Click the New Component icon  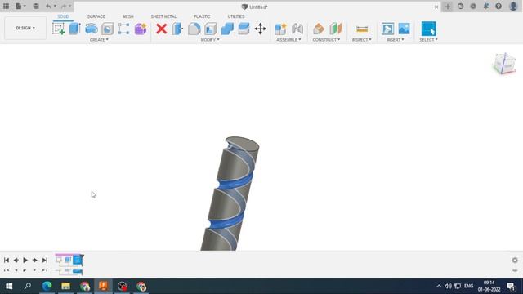(280, 29)
